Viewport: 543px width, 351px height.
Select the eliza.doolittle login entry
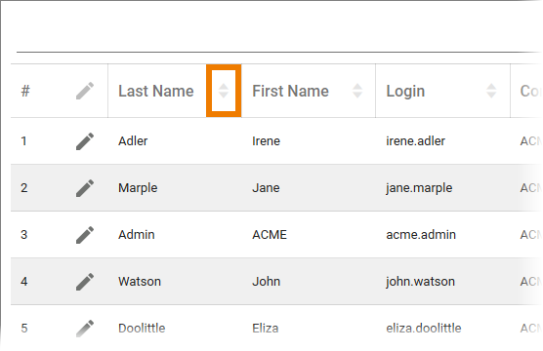tap(424, 329)
